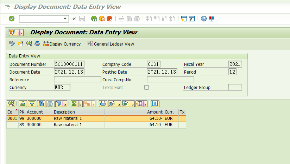The height and width of the screenshot is (164, 290).
Task: Click the Customize Local Layout monitor icon
Action: pos(212,19)
